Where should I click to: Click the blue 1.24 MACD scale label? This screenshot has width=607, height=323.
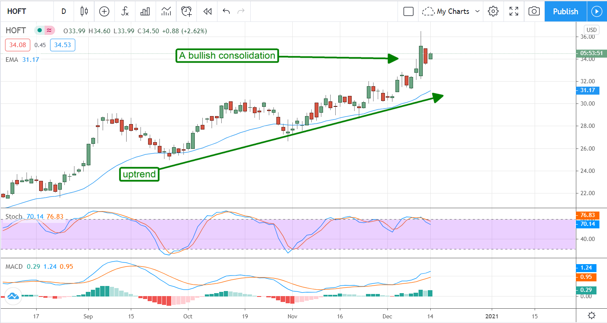pyautogui.click(x=586, y=267)
